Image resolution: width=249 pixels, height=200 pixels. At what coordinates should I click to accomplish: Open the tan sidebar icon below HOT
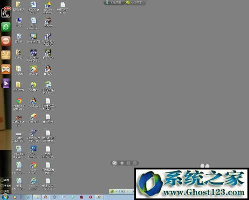point(6,55)
